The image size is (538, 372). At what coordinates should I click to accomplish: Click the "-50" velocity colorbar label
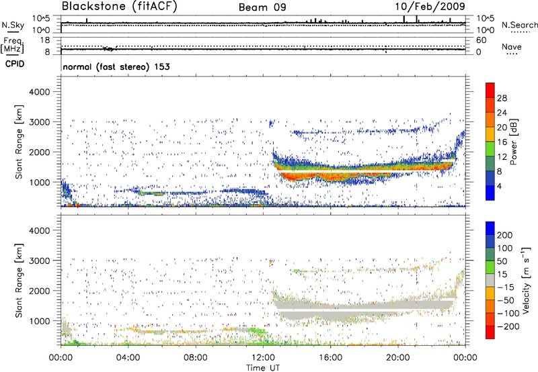pos(505,300)
